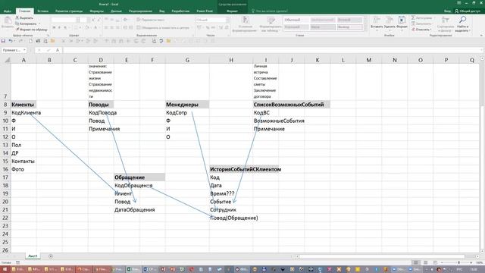Toggle bold formatting

54,27
